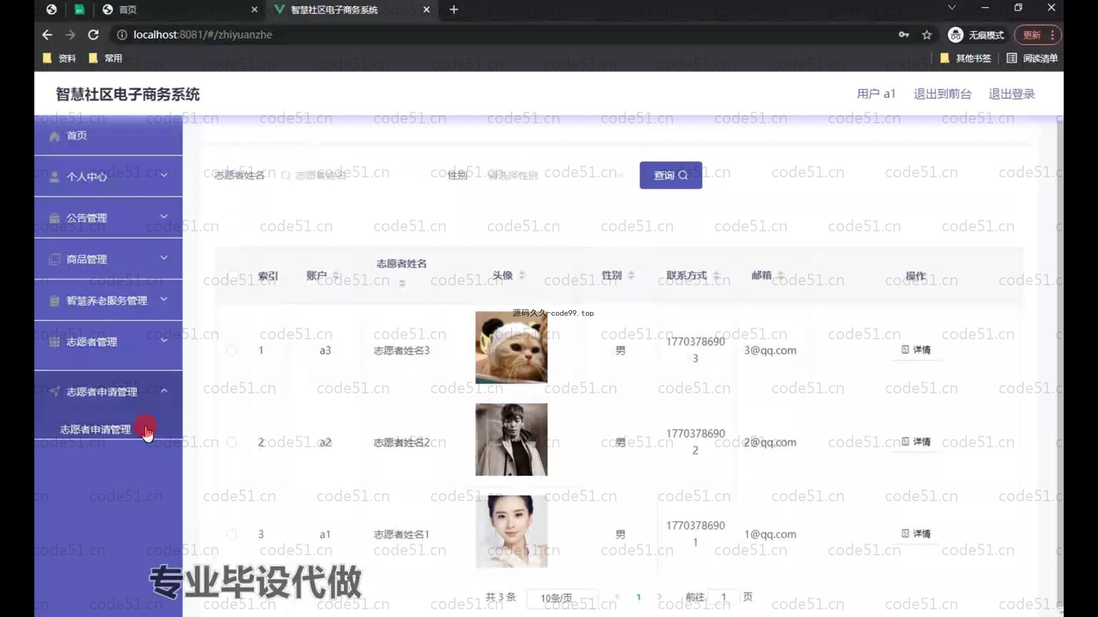Open the site info icon before localhost
This screenshot has height=617, width=1098.
click(122, 35)
